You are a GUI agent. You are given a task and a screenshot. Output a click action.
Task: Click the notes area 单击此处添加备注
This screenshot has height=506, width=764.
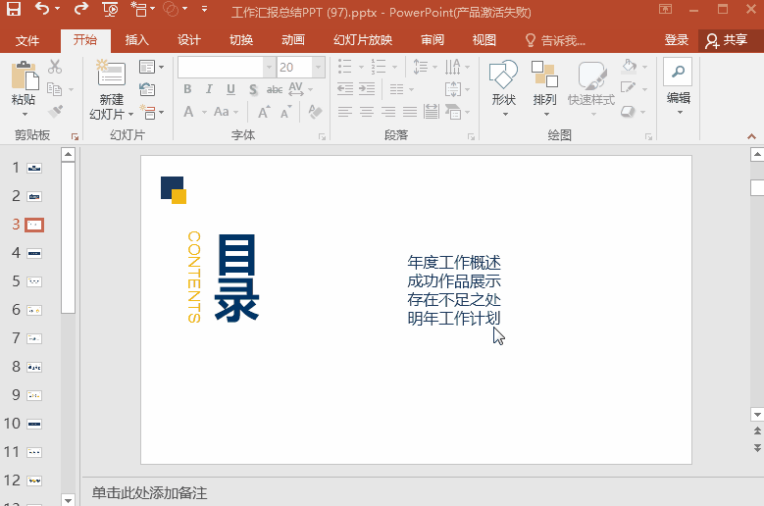click(149, 493)
